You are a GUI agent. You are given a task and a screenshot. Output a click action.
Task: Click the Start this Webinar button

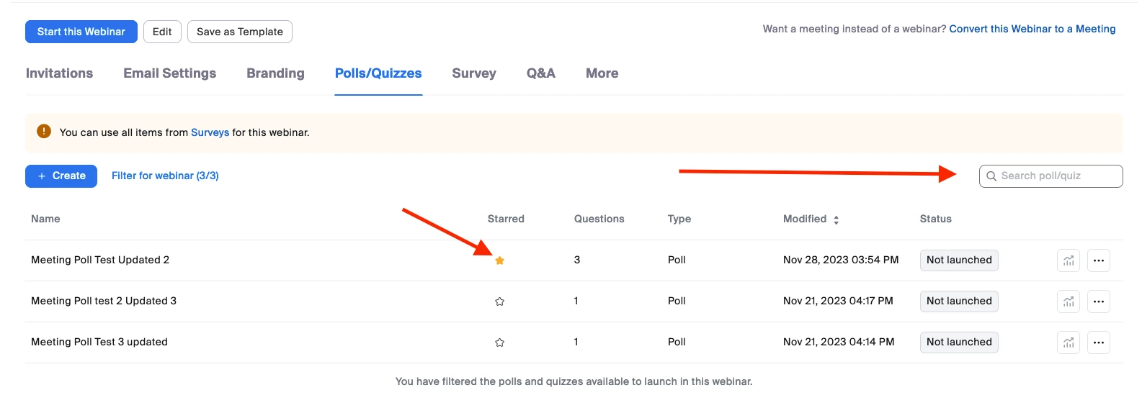pos(81,32)
